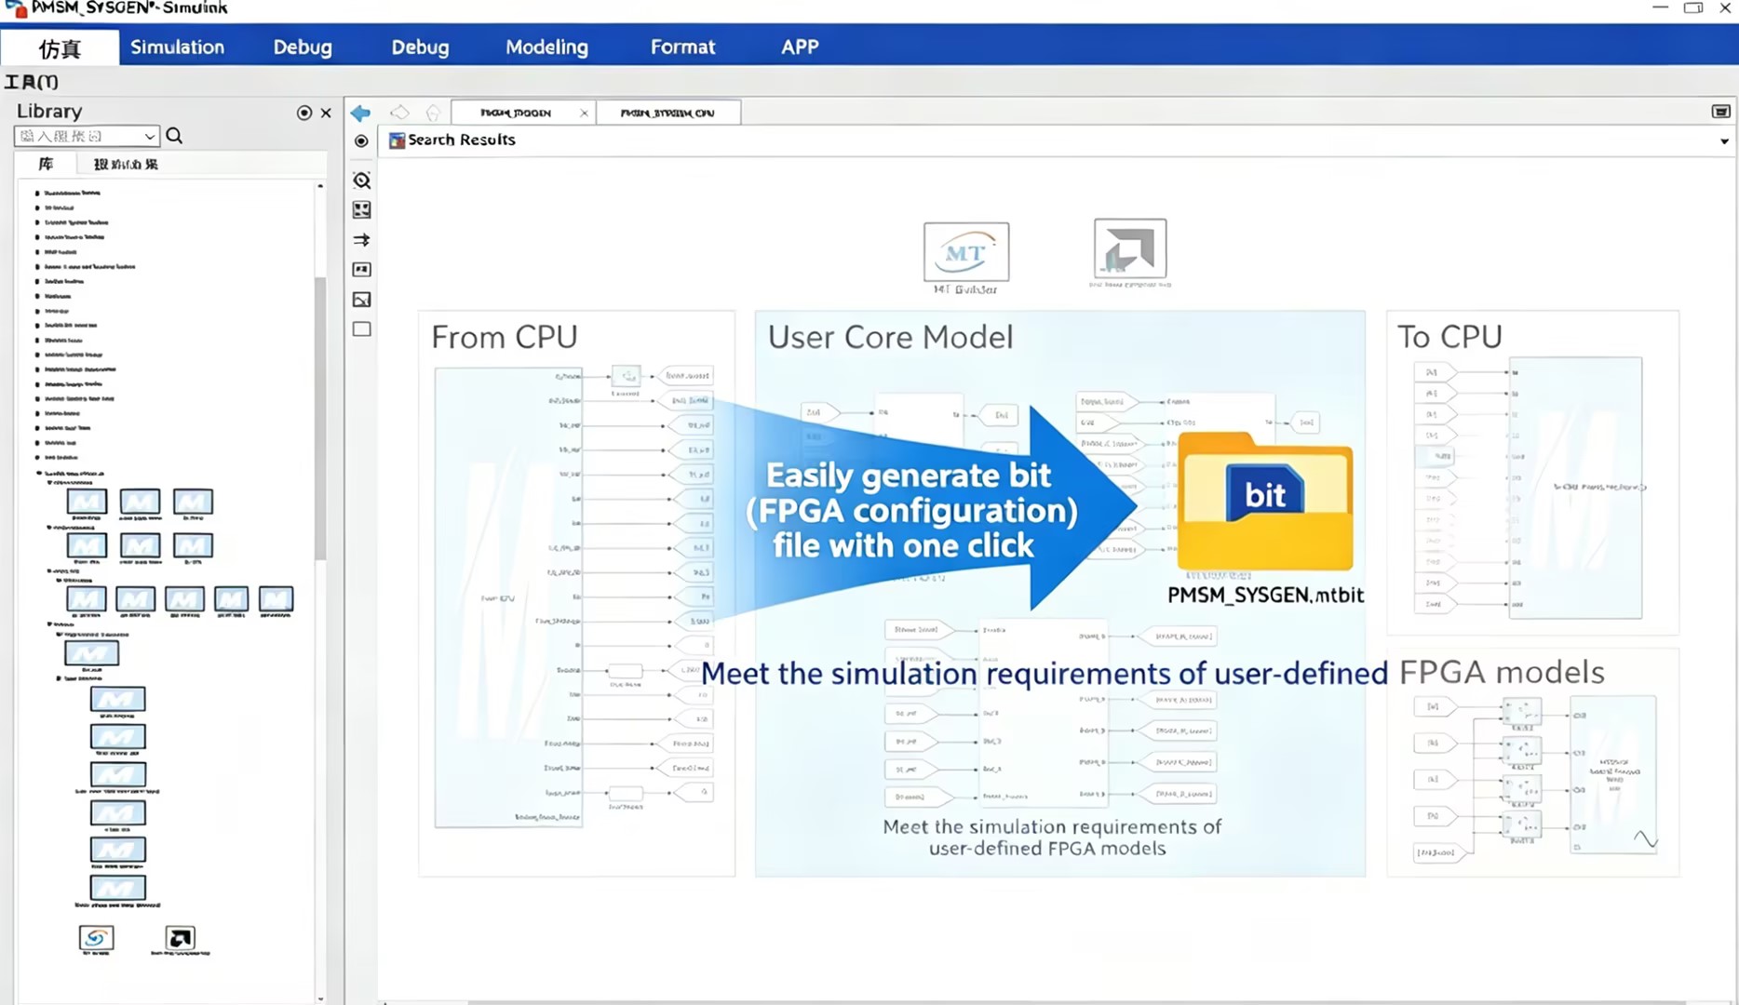Click the Search Results breadcrumb text
The width and height of the screenshot is (1739, 1005).
click(x=462, y=141)
